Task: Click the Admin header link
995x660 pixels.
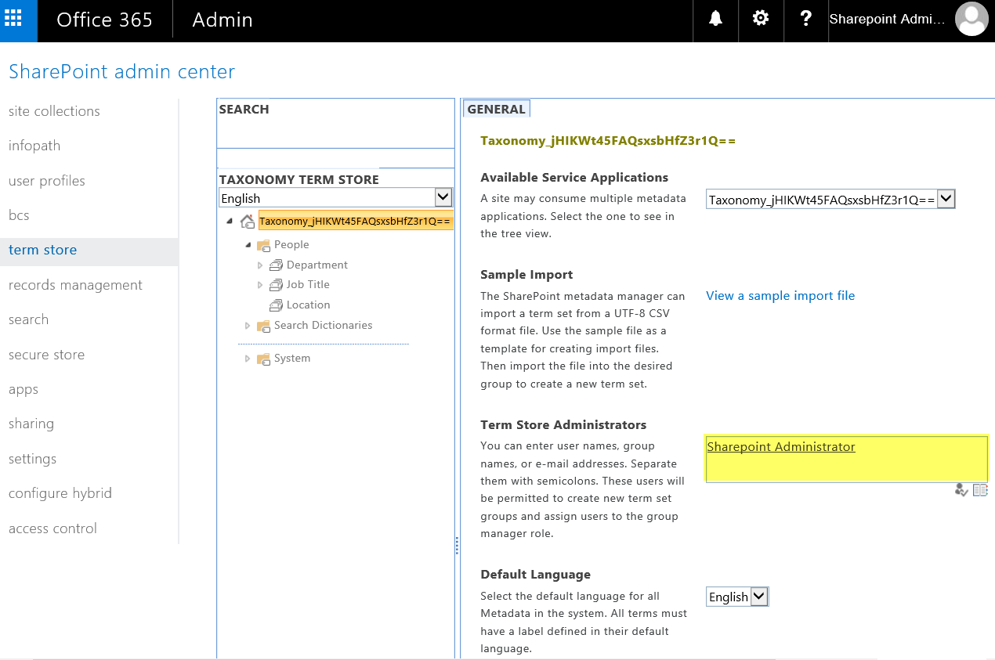Action: [x=223, y=20]
